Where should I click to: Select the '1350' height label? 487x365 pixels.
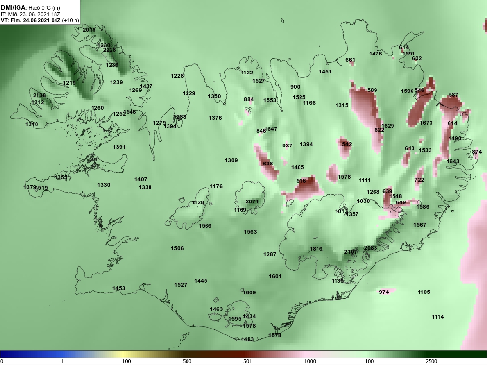(x=214, y=96)
